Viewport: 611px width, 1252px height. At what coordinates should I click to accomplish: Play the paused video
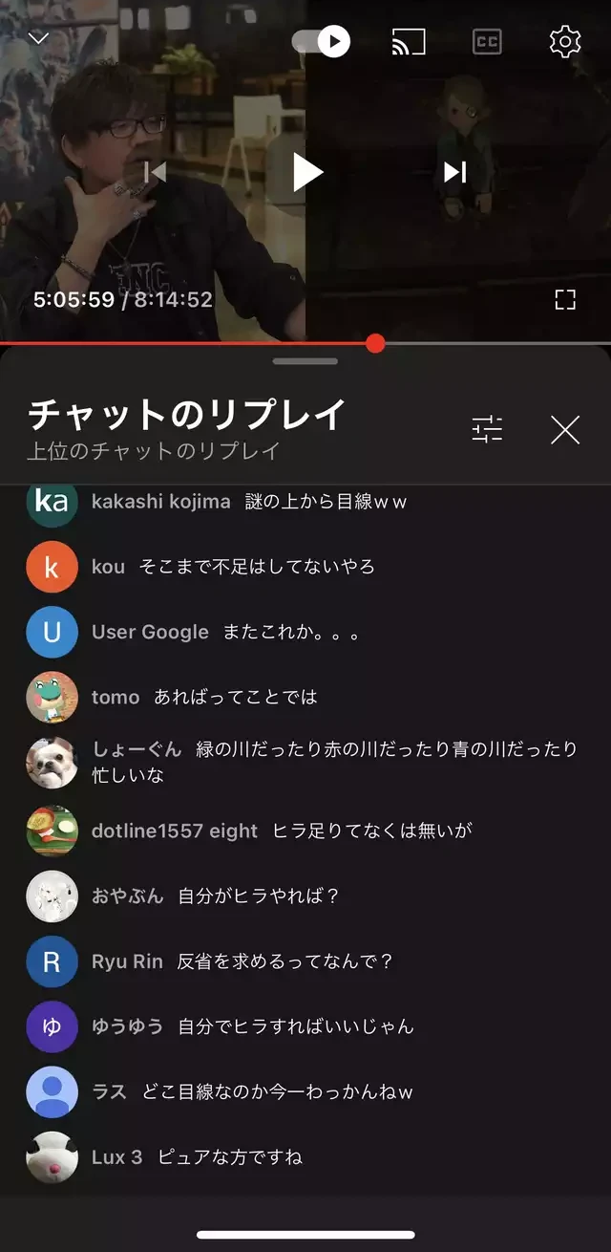click(307, 172)
